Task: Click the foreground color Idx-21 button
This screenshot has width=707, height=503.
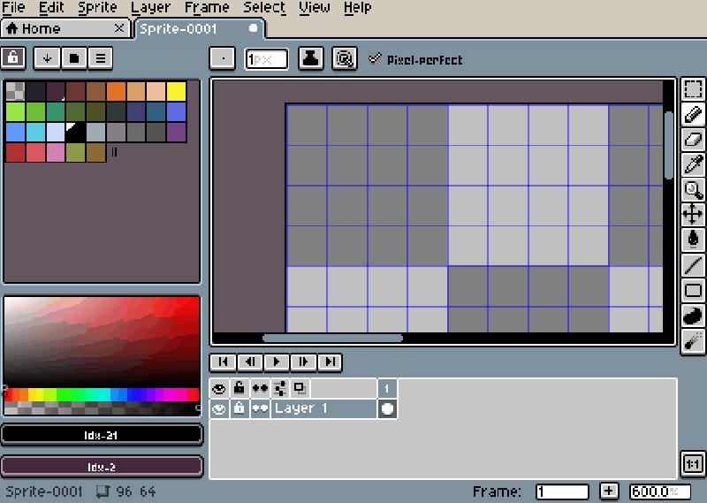Action: [102, 435]
